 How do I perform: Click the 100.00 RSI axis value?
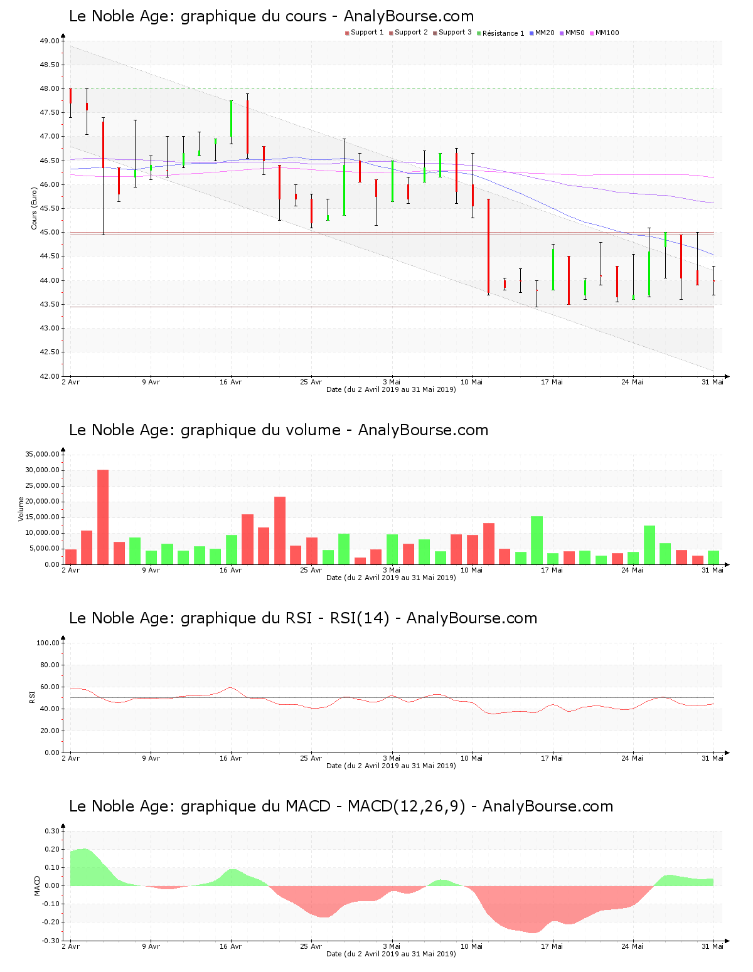click(x=48, y=643)
